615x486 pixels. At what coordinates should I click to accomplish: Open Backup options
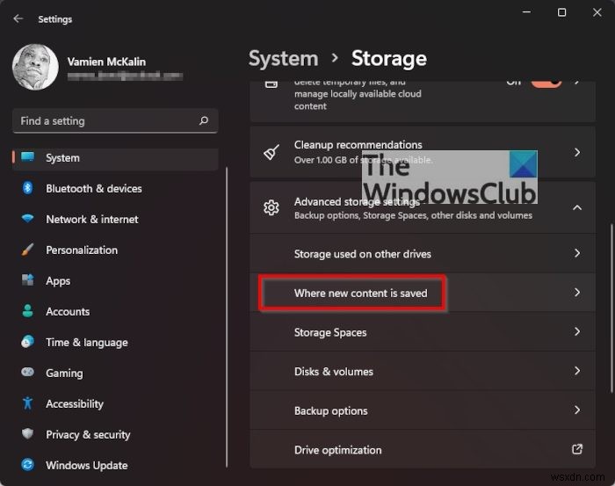(x=423, y=410)
